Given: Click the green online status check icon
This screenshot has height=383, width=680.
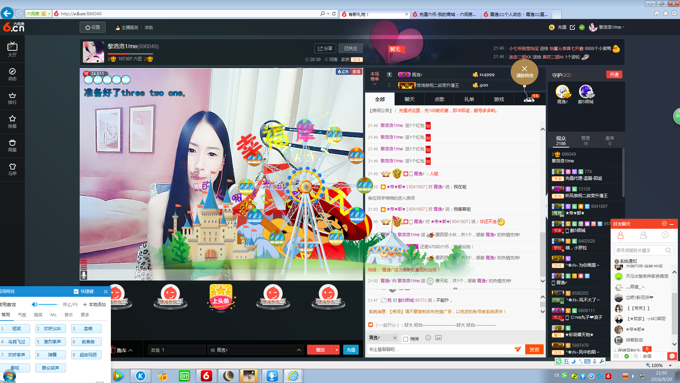Looking at the screenshot, I should [627, 356].
